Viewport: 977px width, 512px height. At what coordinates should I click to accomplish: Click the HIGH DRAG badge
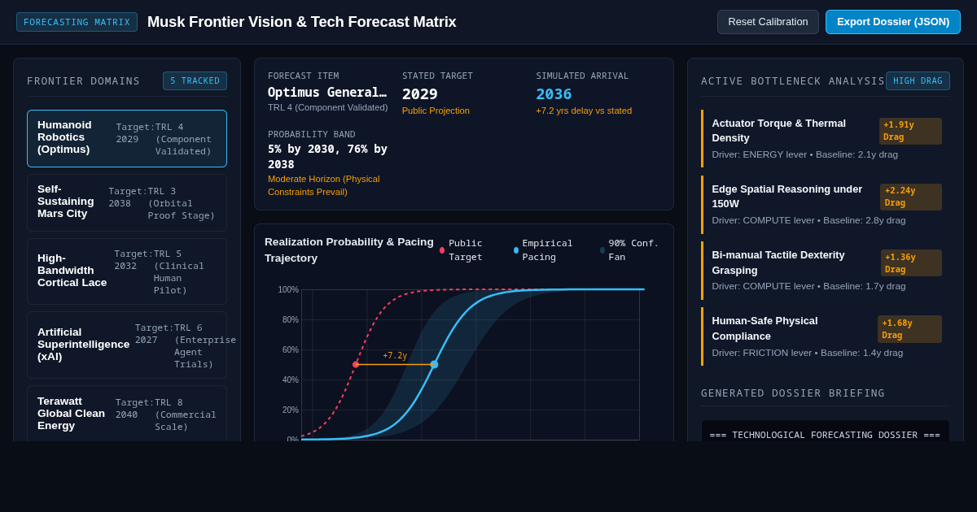[x=918, y=80]
